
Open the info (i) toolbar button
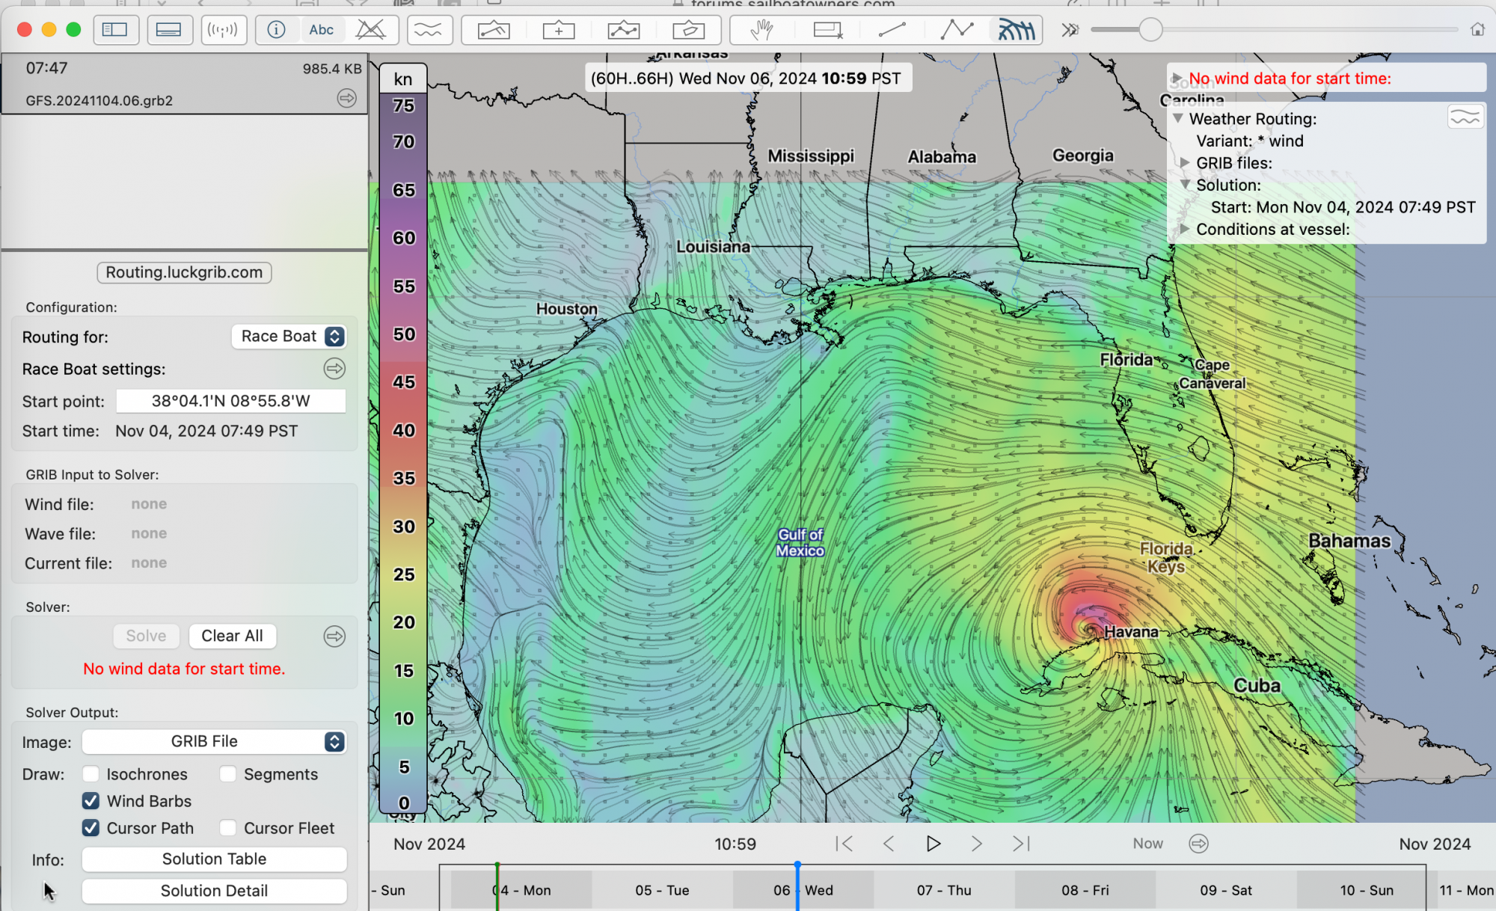(277, 30)
